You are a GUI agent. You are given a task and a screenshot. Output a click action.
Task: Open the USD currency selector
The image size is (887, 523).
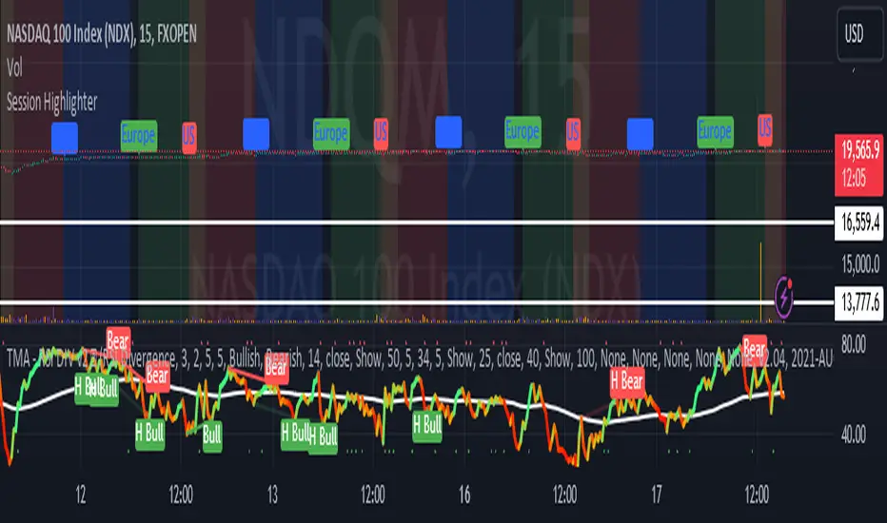(859, 34)
